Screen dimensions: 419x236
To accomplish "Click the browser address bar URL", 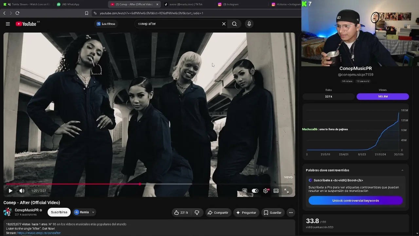I will pyautogui.click(x=152, y=13).
